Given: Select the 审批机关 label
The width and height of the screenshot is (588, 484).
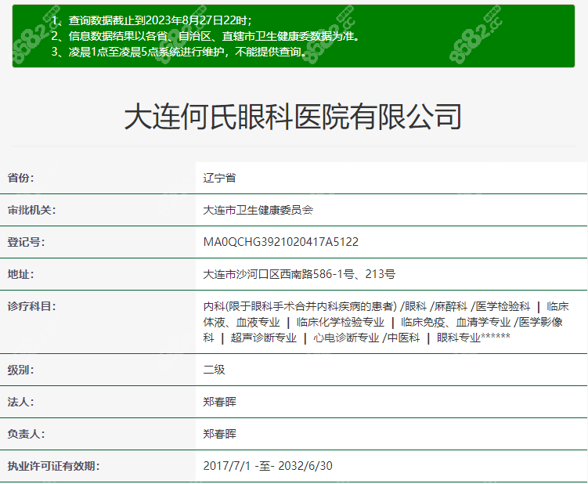Looking at the screenshot, I should point(31,210).
